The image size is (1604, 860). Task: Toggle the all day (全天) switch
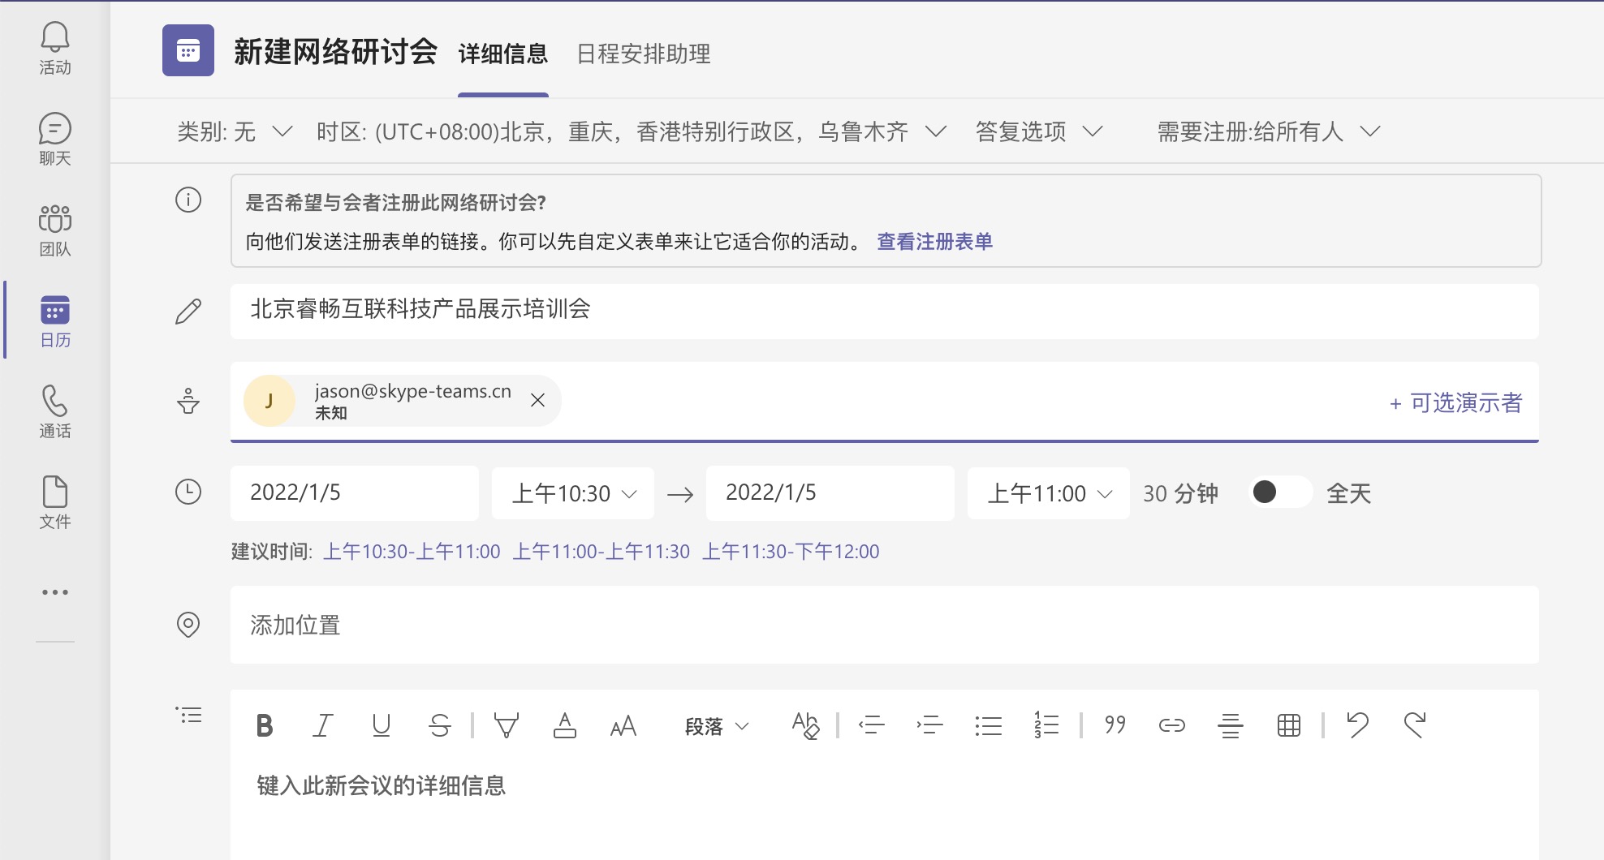[x=1280, y=492]
